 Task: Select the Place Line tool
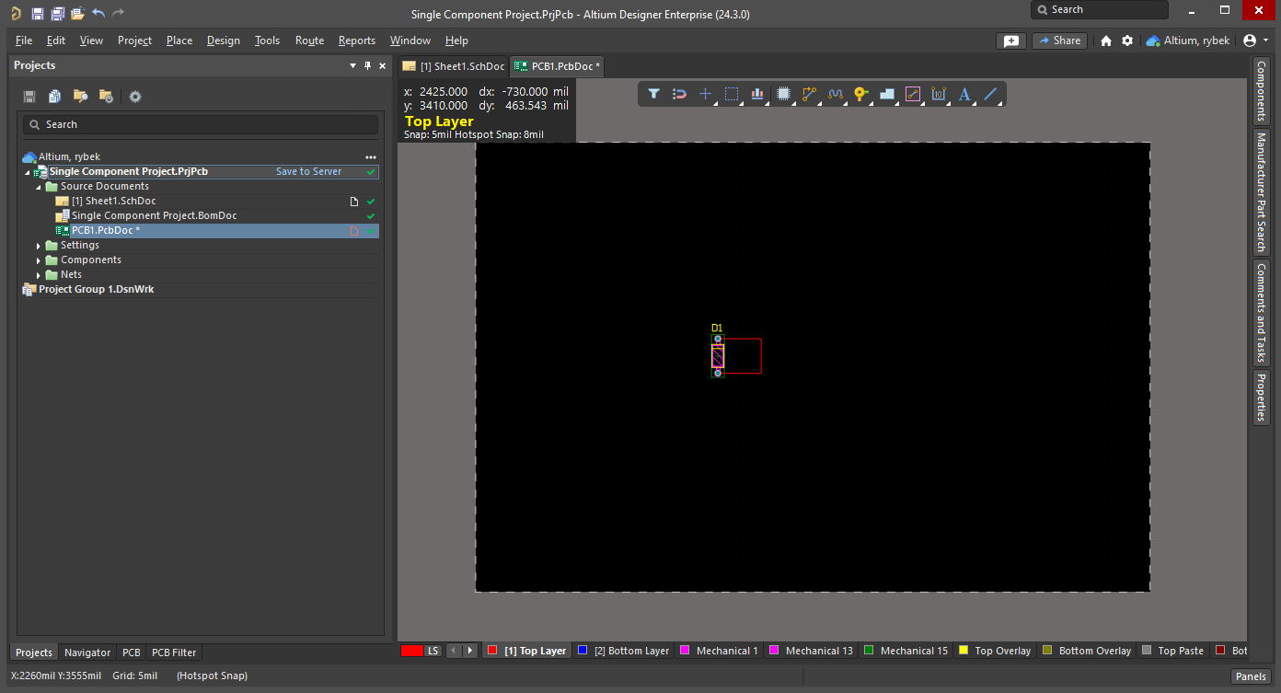(x=991, y=94)
